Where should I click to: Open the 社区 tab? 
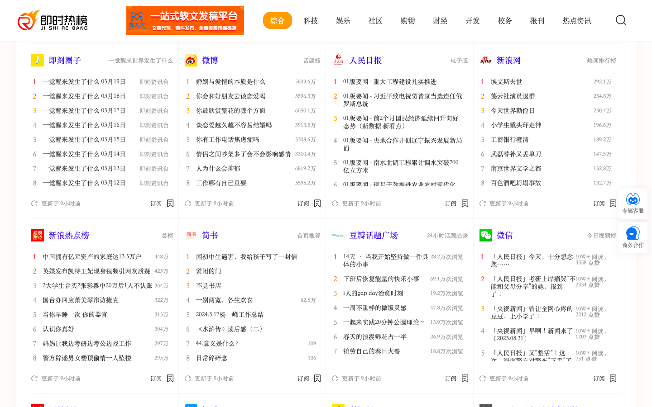click(375, 21)
